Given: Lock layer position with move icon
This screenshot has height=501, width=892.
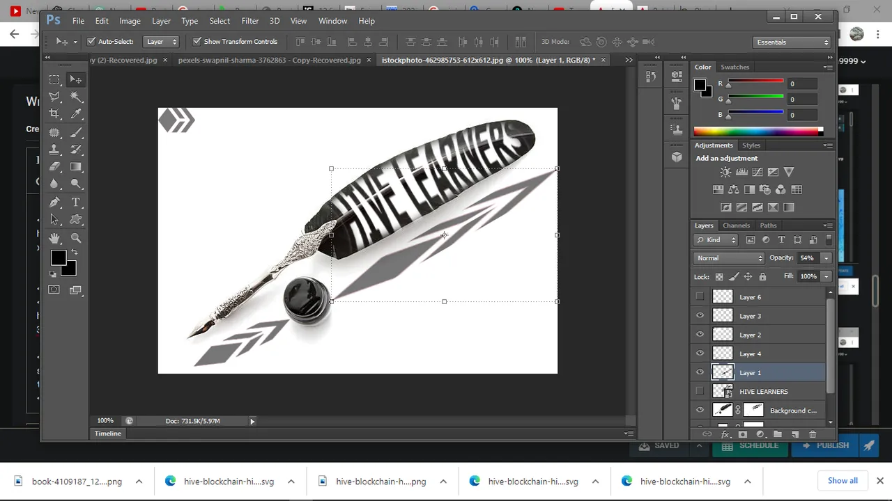Looking at the screenshot, I should (748, 276).
